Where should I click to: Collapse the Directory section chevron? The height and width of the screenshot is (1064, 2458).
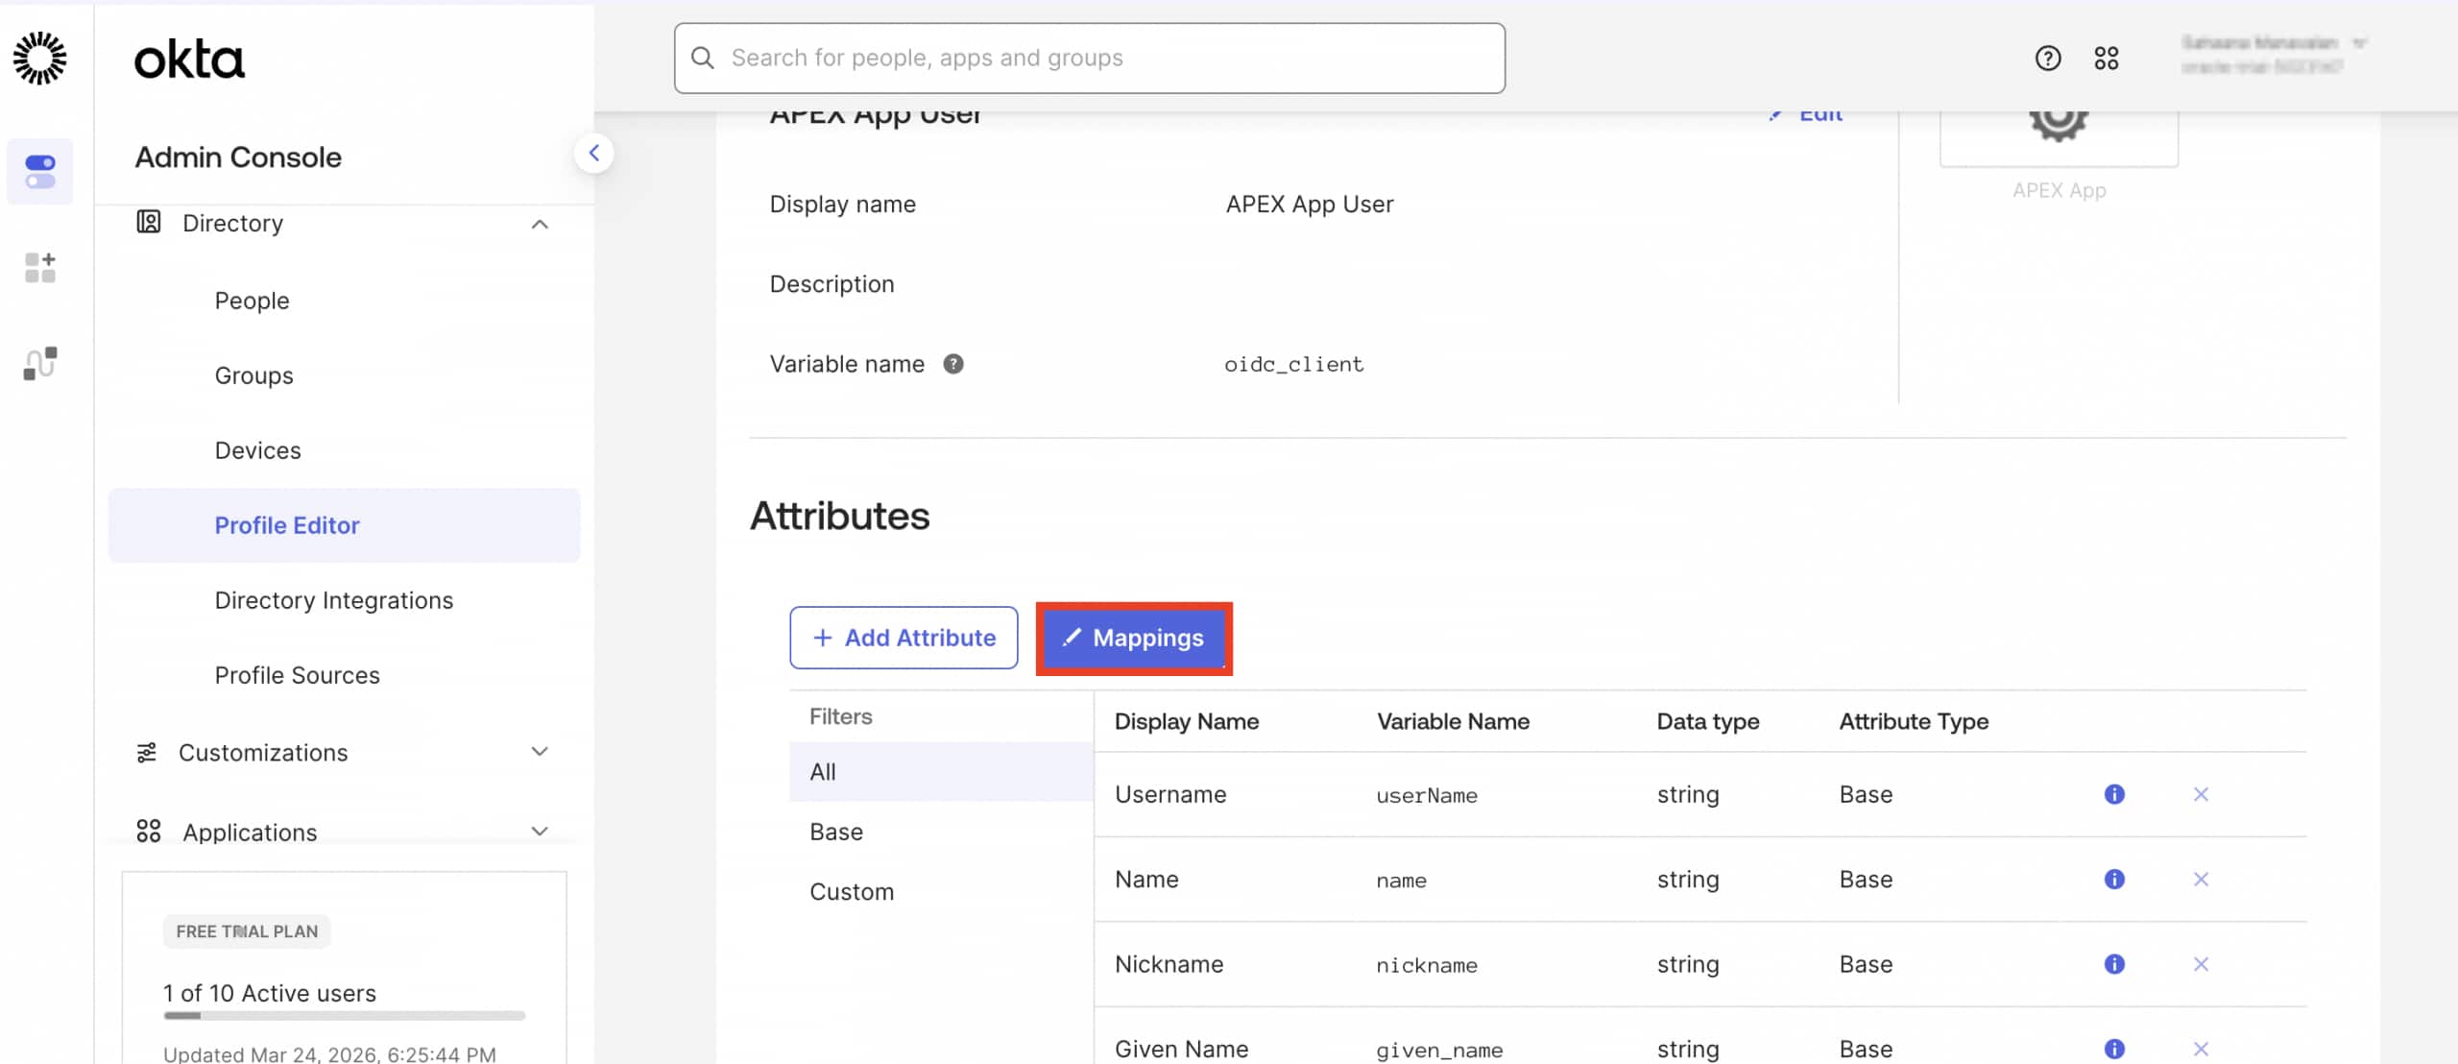point(541,224)
